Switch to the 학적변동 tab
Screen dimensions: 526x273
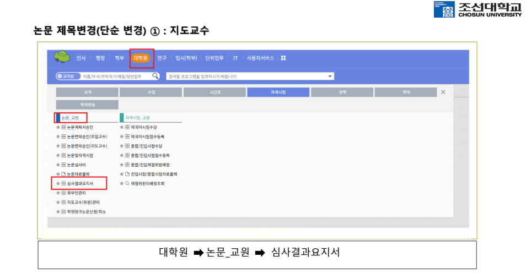point(87,105)
